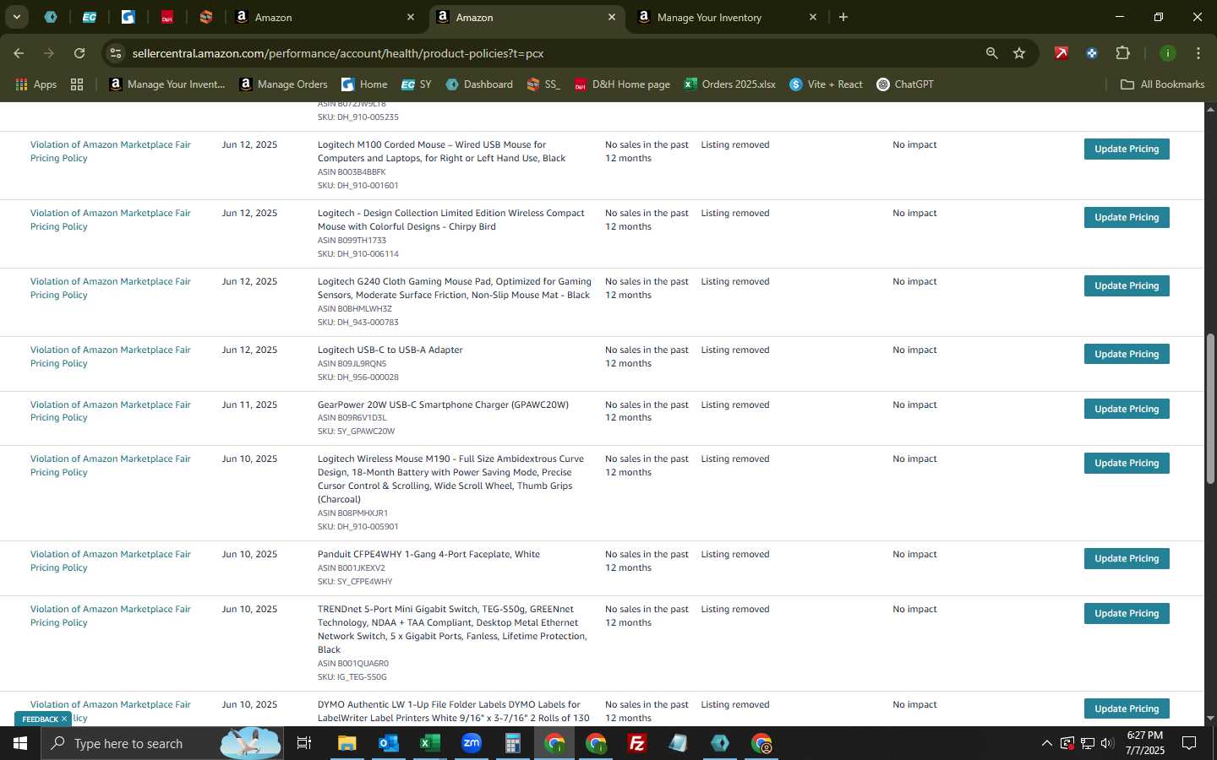This screenshot has width=1217, height=760.
Task: Switch to the first pinned Chrome tab
Action: coord(51,17)
